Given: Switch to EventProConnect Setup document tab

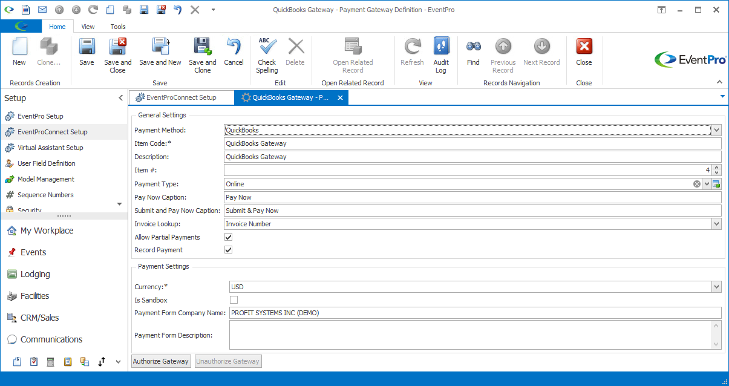Looking at the screenshot, I should tap(181, 97).
